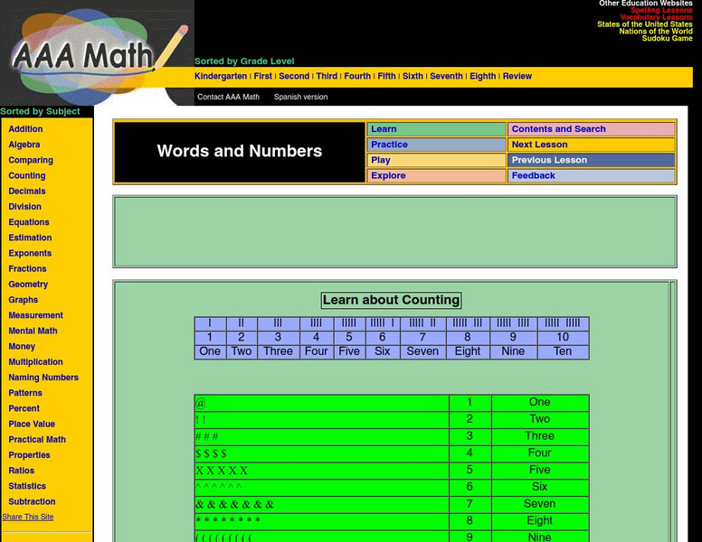
Task: Click the AAA Math logo
Action: 96,53
